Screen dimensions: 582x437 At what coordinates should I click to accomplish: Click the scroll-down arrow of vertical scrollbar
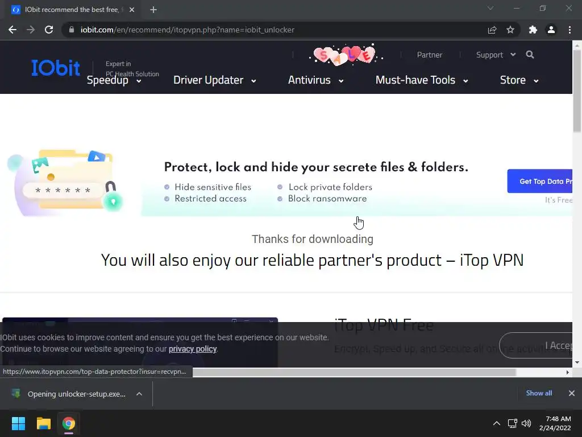point(577,362)
